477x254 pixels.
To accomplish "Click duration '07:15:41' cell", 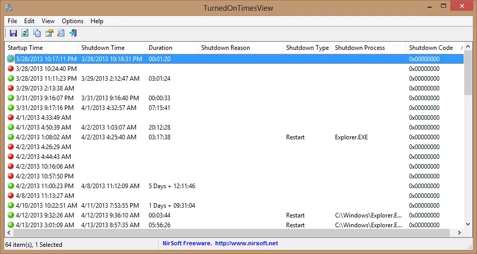I will click(x=159, y=108).
